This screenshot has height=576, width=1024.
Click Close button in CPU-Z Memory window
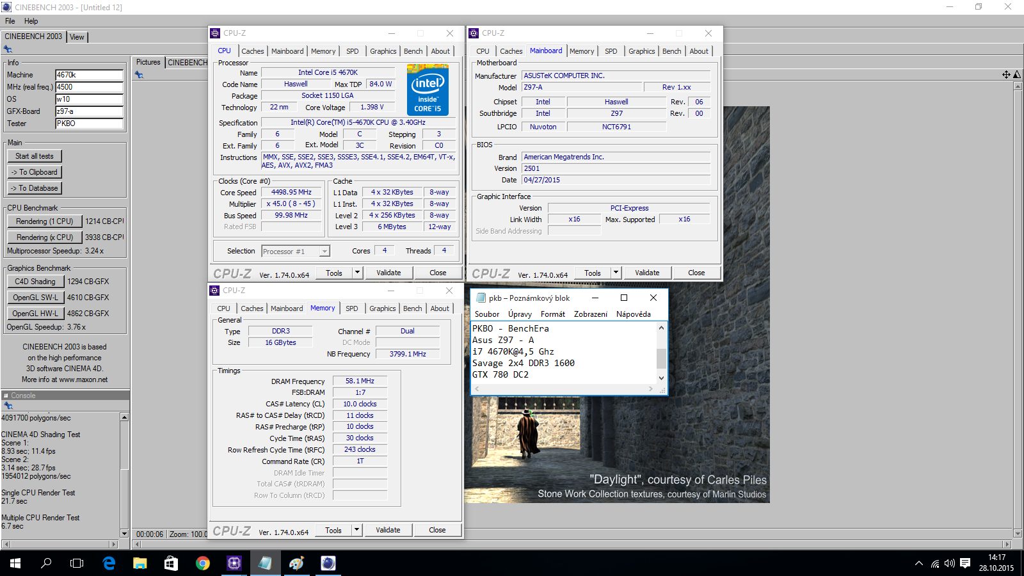[437, 530]
